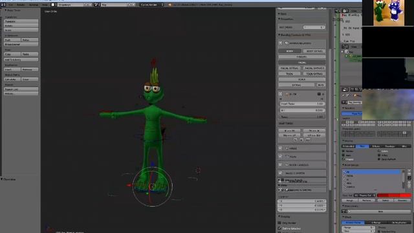Select Around Frame ghost option
The image size is (414, 233).
click(x=353, y=223)
